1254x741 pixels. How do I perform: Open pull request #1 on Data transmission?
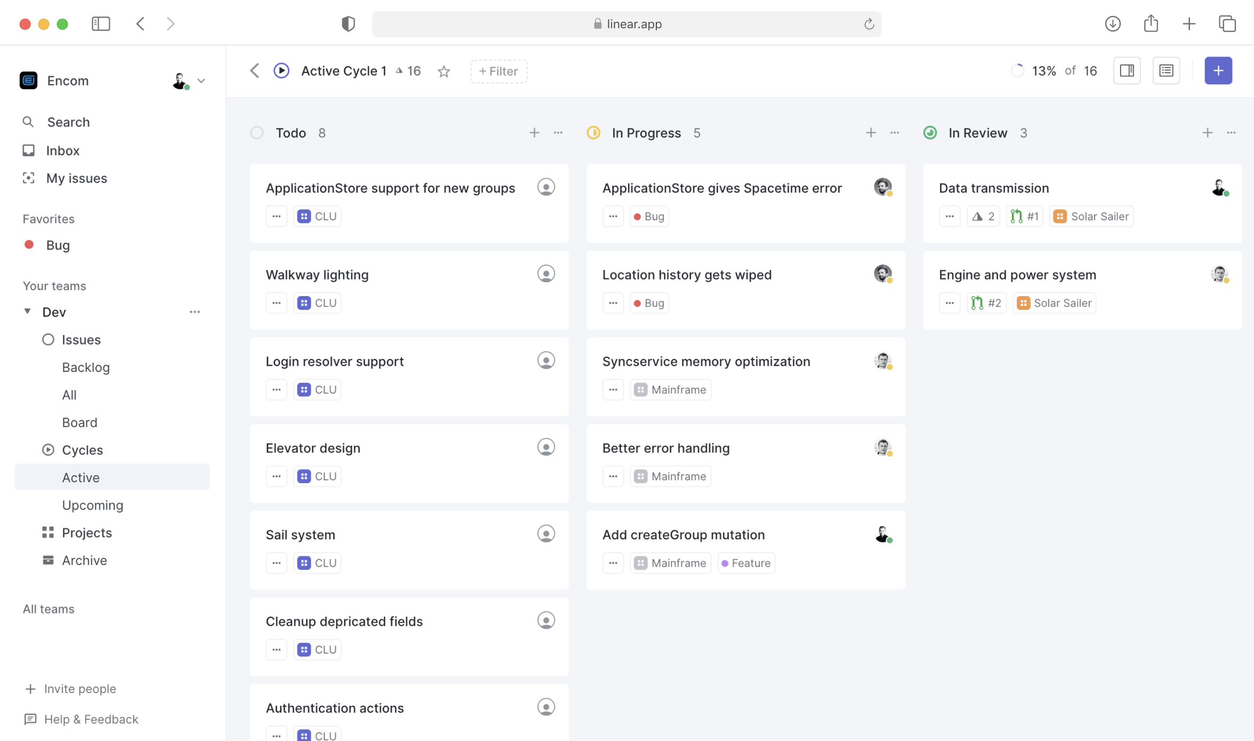click(1024, 217)
